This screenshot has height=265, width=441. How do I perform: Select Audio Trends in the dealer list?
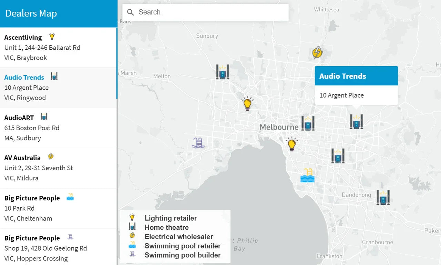[x=24, y=78]
